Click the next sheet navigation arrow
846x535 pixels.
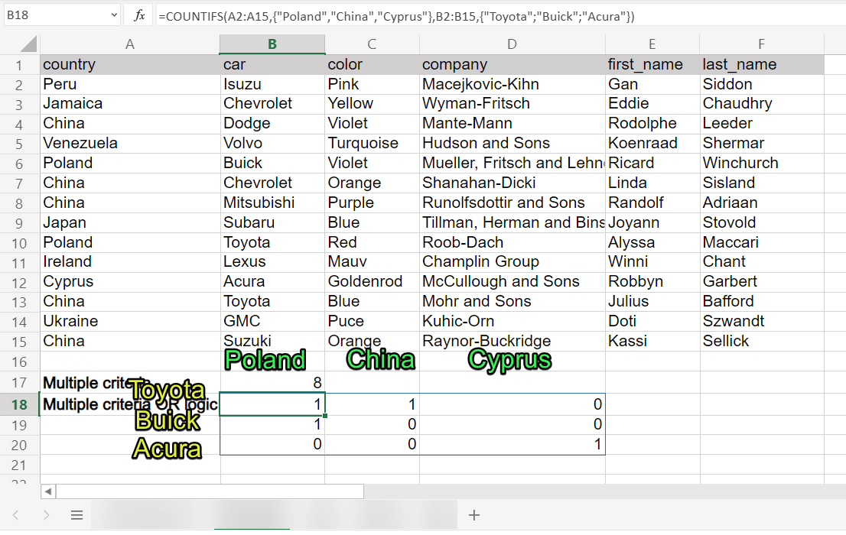[x=46, y=514]
